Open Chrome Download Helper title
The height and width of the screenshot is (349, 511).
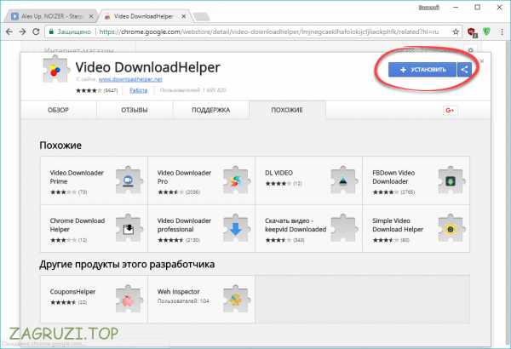[78, 225]
